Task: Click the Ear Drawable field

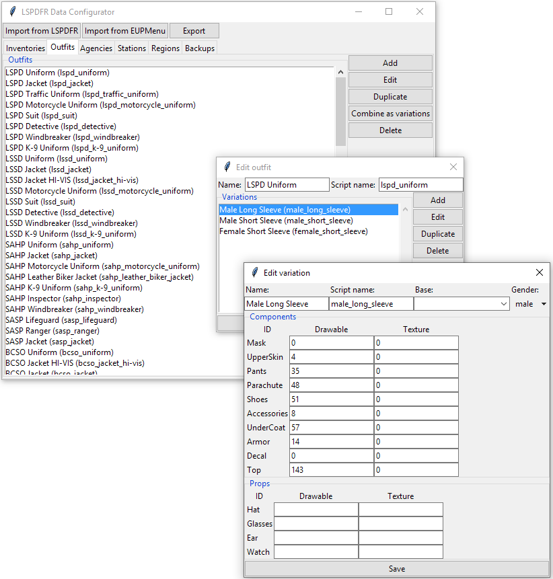Action: [316, 538]
